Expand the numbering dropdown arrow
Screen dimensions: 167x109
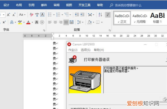(x=62, y=15)
